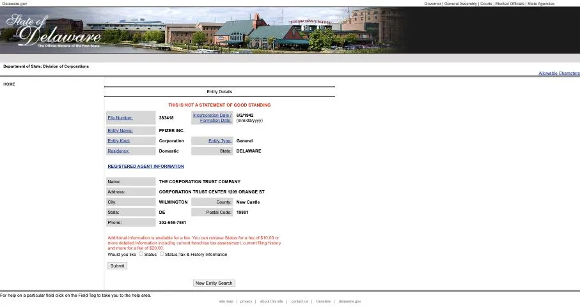Click the Submit button
The height and width of the screenshot is (307, 580).
click(117, 266)
